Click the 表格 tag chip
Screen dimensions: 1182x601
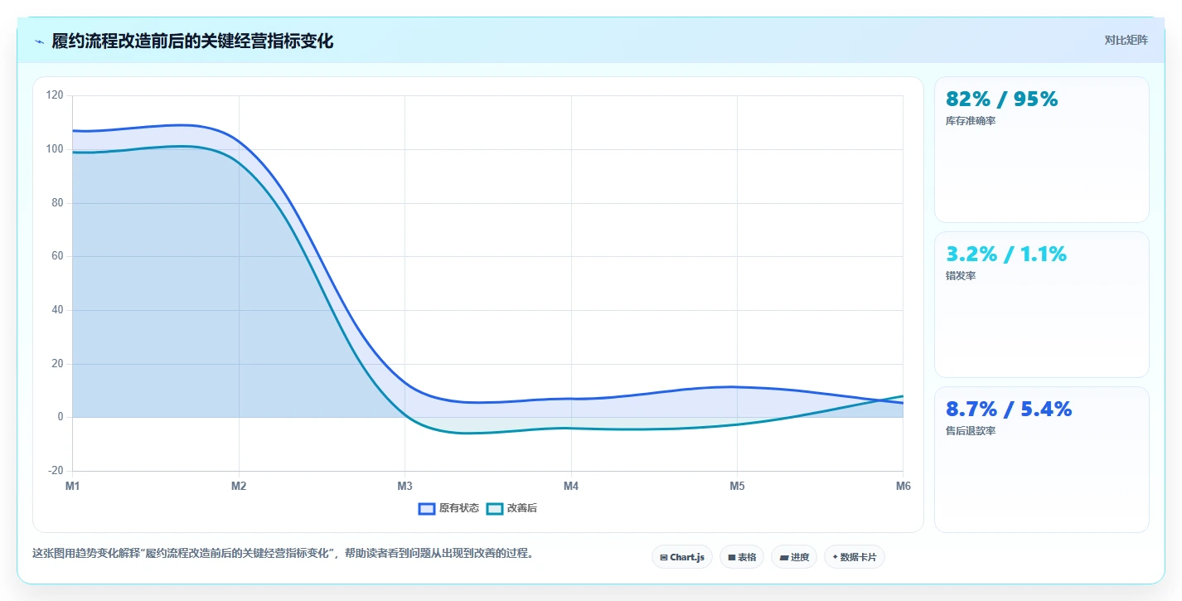click(742, 557)
